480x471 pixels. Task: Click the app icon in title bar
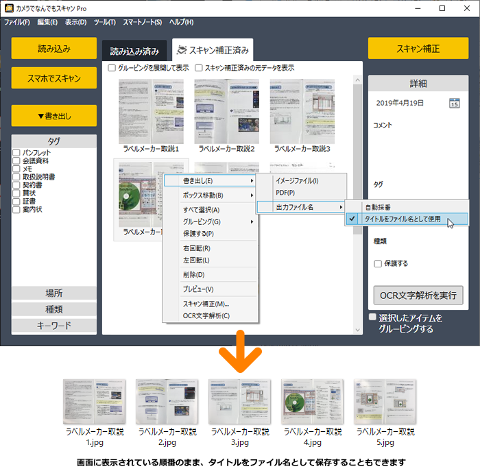pos(9,8)
